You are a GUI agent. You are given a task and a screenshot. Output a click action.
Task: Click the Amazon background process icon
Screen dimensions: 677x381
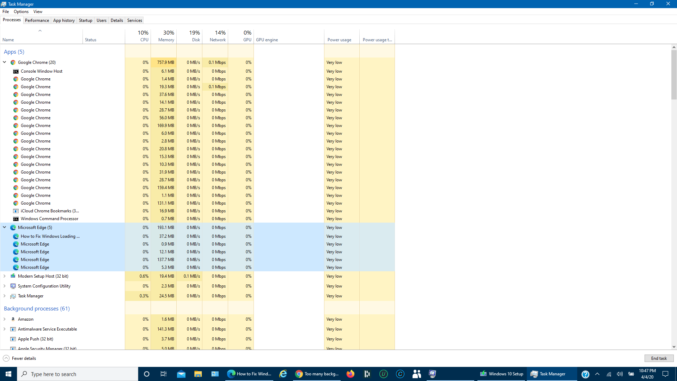click(x=13, y=319)
